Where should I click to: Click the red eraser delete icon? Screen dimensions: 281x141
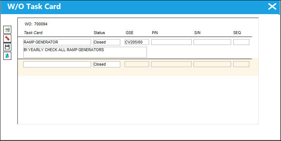click(x=7, y=38)
